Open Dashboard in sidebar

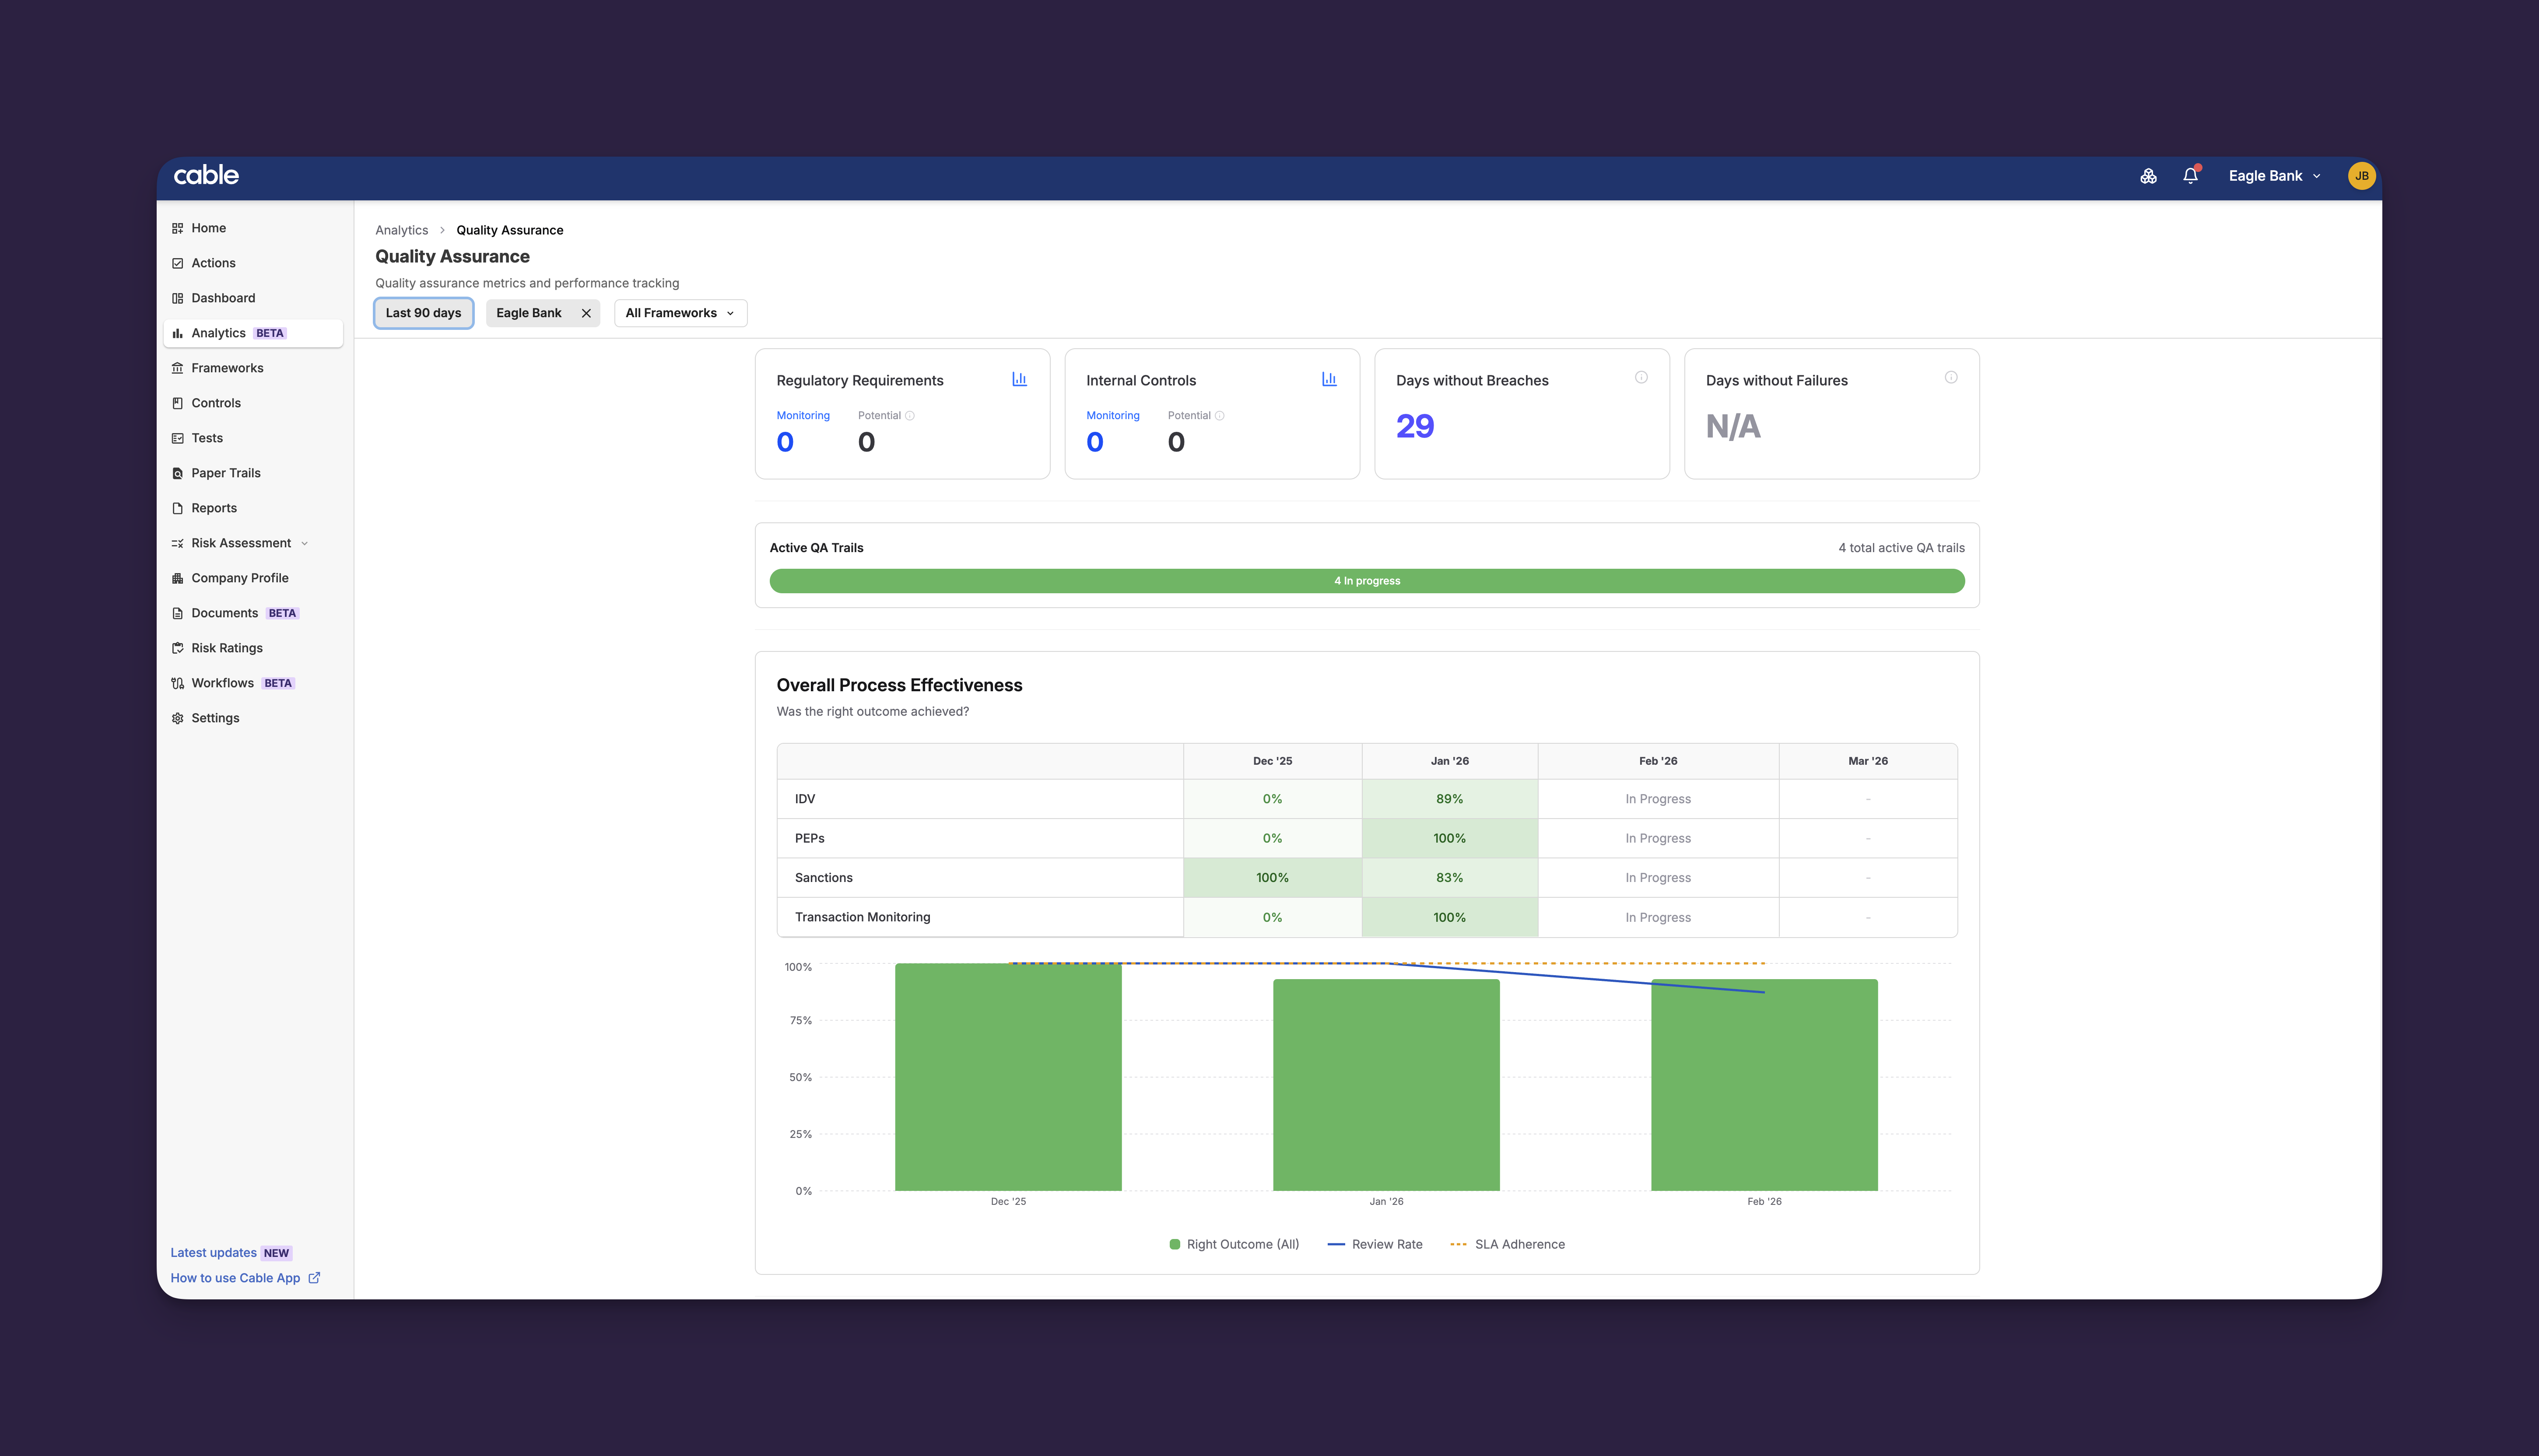[253, 298]
